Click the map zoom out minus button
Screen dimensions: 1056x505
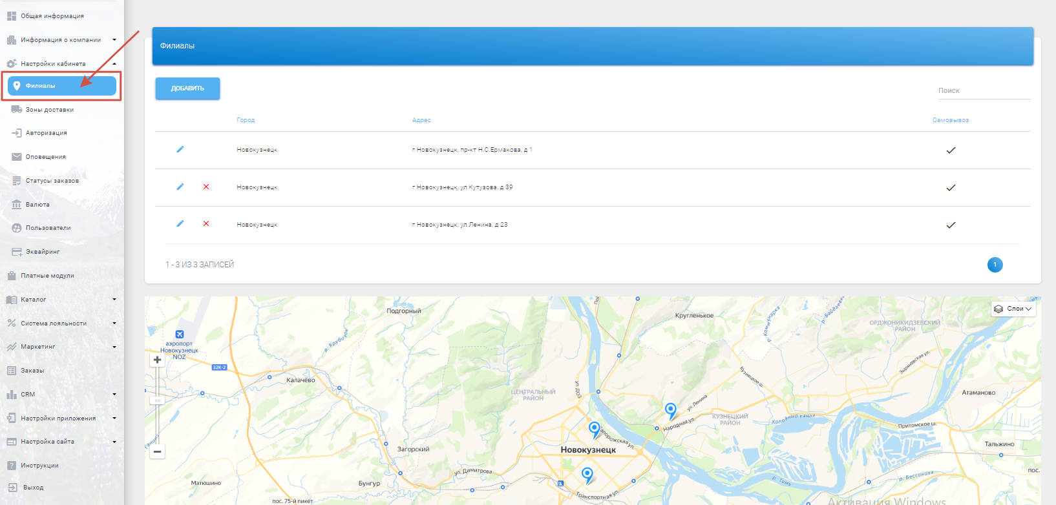click(x=157, y=451)
